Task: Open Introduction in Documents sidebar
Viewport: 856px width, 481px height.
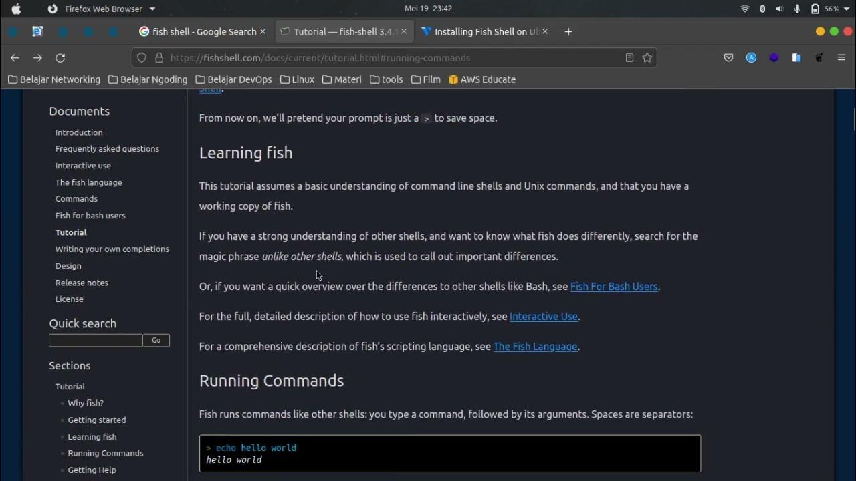Action: 79,132
